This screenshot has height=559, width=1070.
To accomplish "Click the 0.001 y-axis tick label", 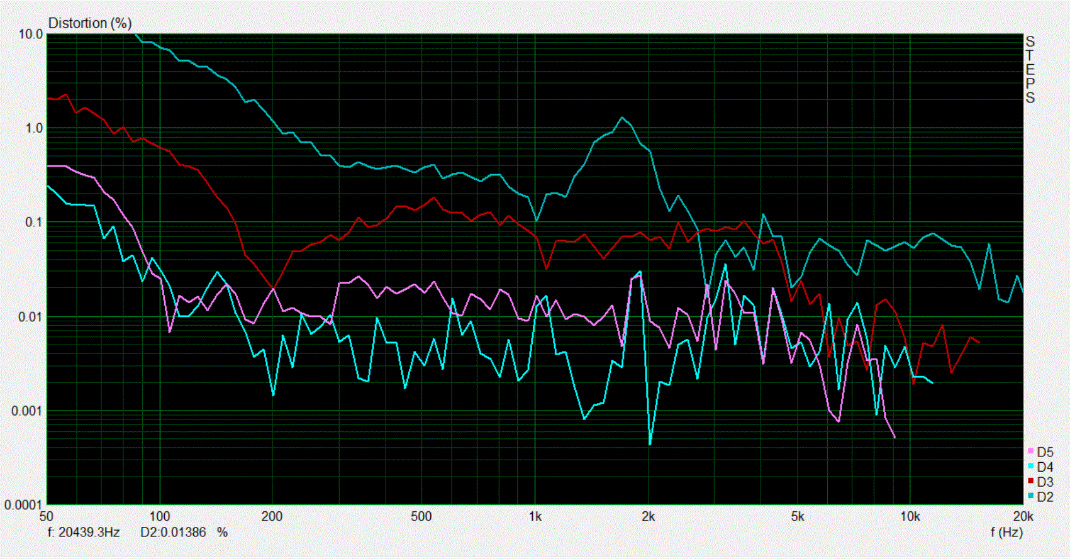I will [28, 411].
